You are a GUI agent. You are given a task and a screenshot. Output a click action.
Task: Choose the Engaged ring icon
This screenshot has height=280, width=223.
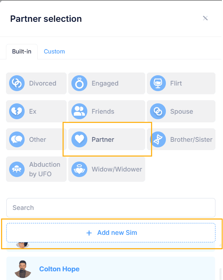pyautogui.click(x=79, y=83)
